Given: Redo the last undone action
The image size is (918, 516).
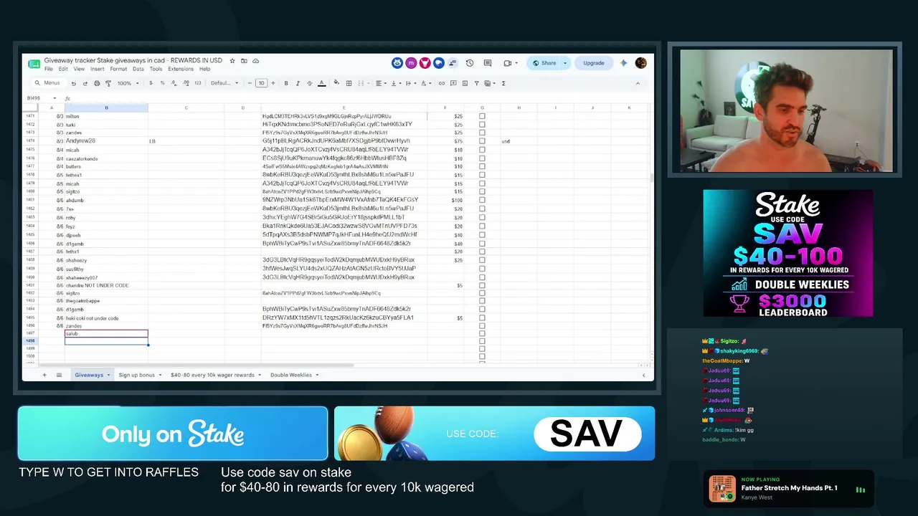Looking at the screenshot, I should (85, 83).
